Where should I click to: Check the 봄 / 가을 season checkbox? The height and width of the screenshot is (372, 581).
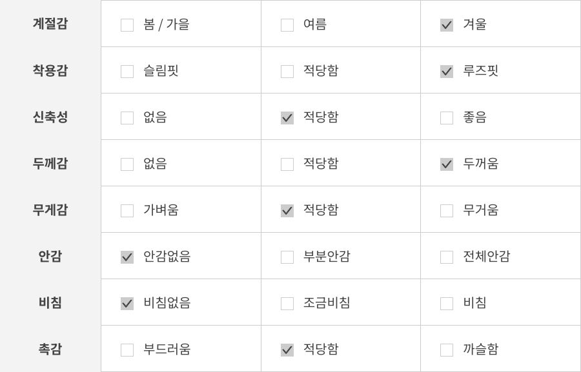point(127,25)
